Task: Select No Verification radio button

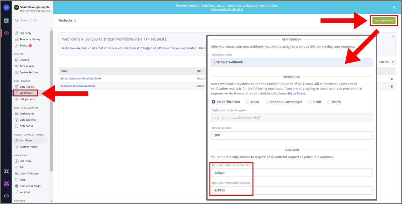Action: [213, 102]
